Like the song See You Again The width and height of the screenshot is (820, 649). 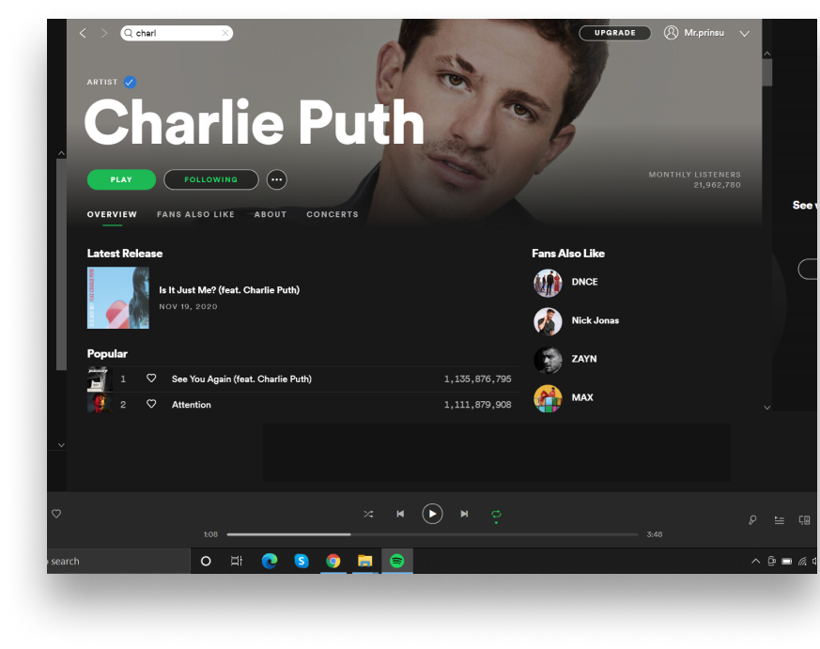click(151, 379)
